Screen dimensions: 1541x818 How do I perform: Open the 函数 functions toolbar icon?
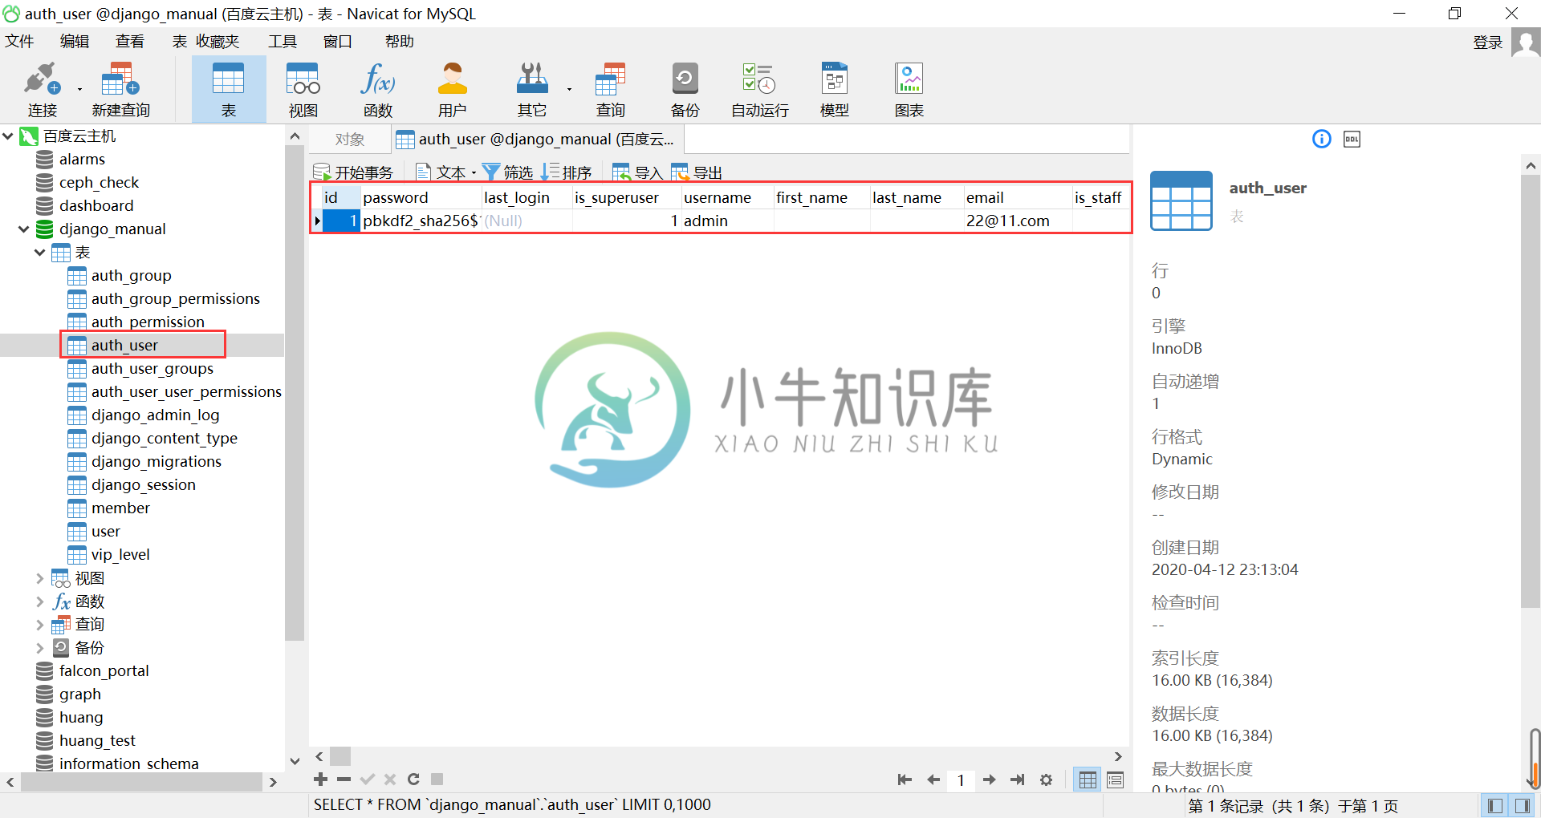tap(378, 88)
